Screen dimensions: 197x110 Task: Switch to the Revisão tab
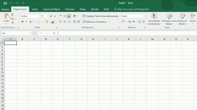point(95,9)
